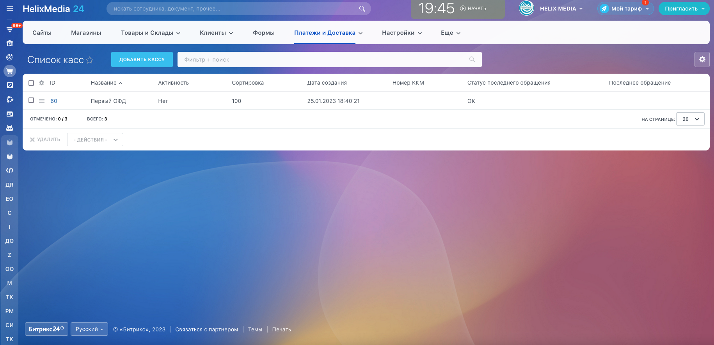Start the workday timer with Начать
714x345 pixels.
(473, 9)
